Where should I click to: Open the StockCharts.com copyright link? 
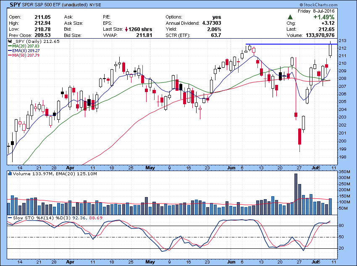coord(318,5)
